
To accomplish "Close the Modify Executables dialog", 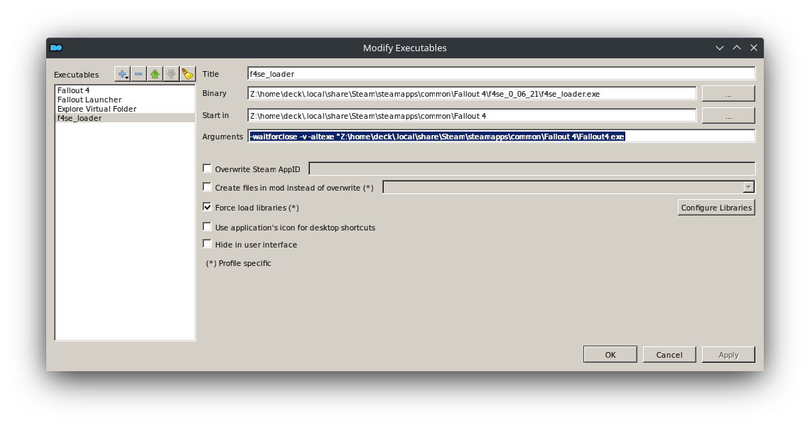I will click(x=754, y=48).
